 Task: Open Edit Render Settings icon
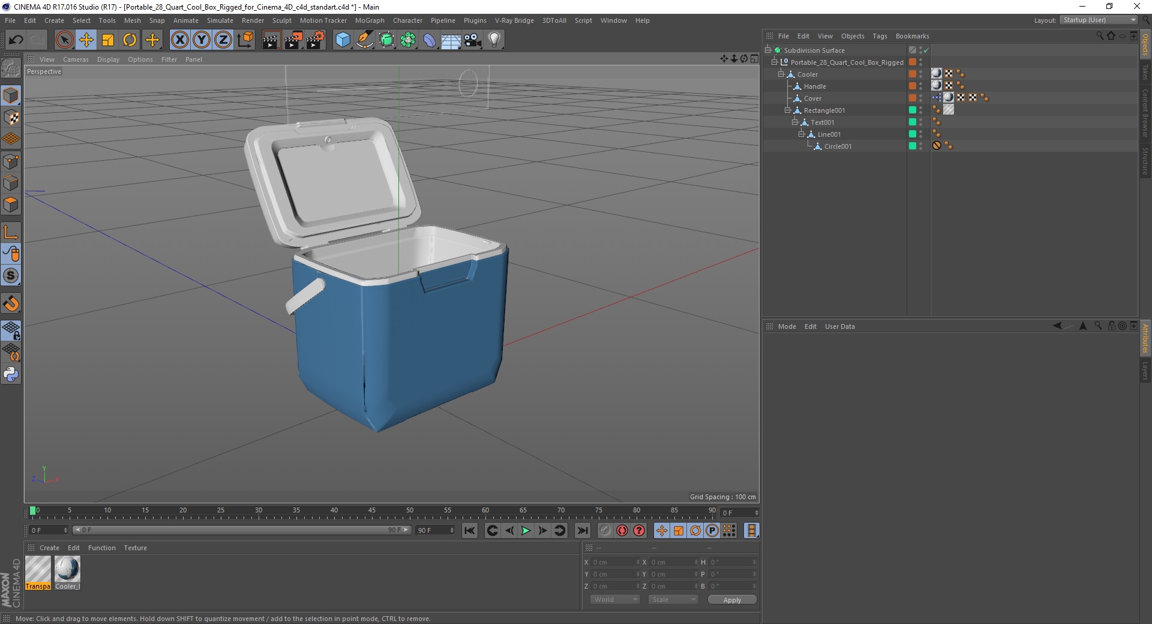[x=316, y=40]
